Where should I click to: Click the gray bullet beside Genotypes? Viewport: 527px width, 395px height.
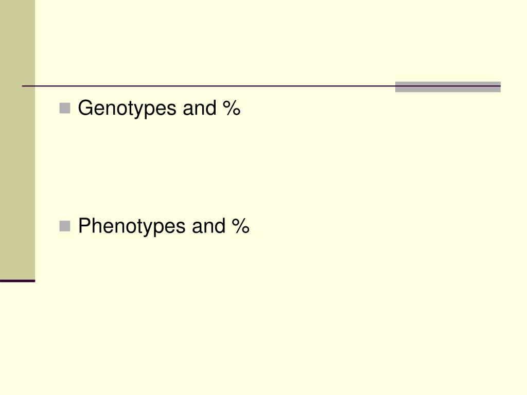pyautogui.click(x=65, y=109)
